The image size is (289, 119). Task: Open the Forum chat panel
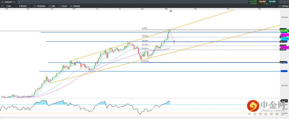coord(63,6)
